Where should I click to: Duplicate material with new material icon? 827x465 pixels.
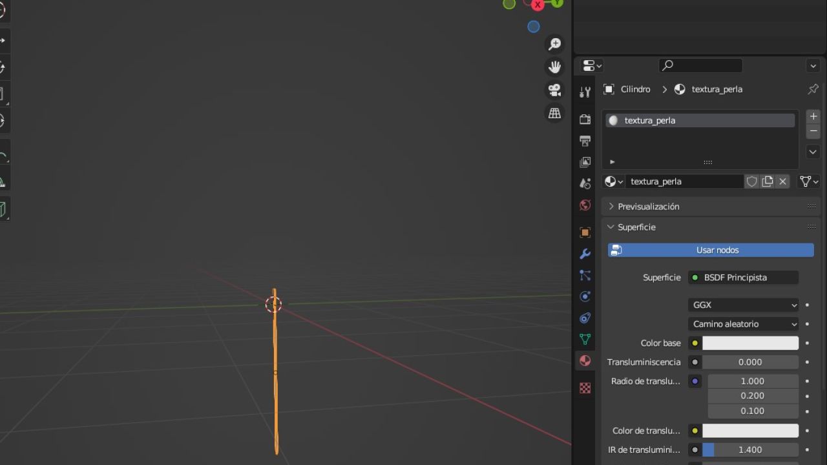click(x=767, y=181)
